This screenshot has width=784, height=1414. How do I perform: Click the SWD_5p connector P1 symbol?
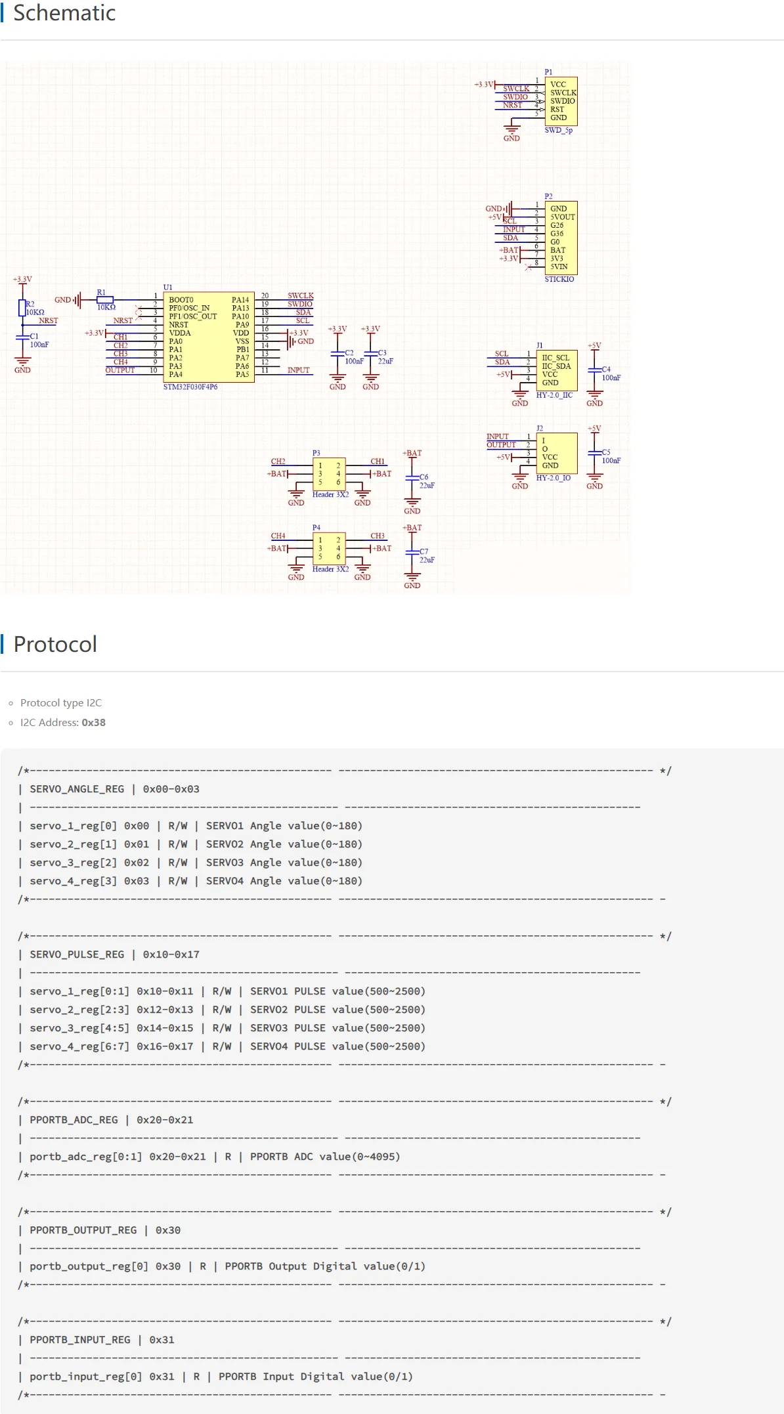[560, 101]
